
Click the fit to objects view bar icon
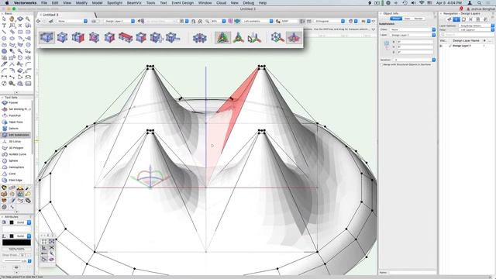click(200, 21)
